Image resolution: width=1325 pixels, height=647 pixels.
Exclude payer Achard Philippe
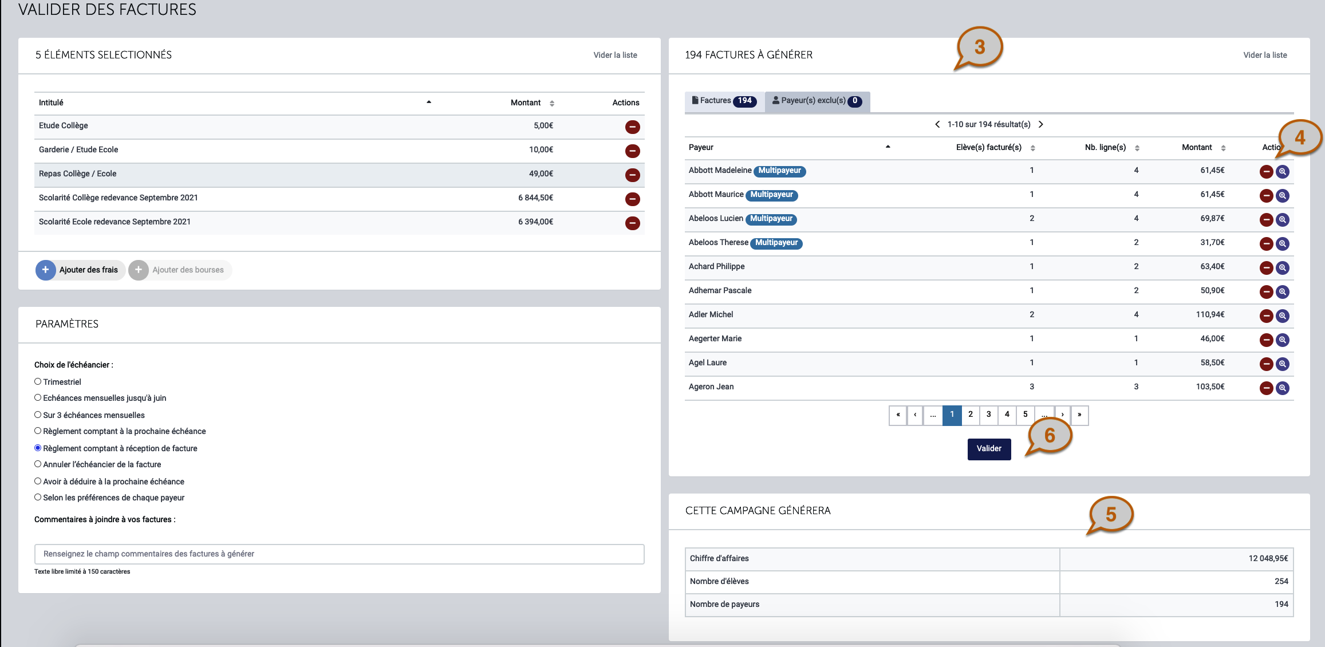click(1266, 267)
